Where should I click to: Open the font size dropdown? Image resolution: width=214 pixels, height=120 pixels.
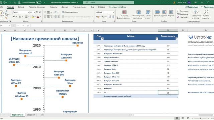(34, 12)
